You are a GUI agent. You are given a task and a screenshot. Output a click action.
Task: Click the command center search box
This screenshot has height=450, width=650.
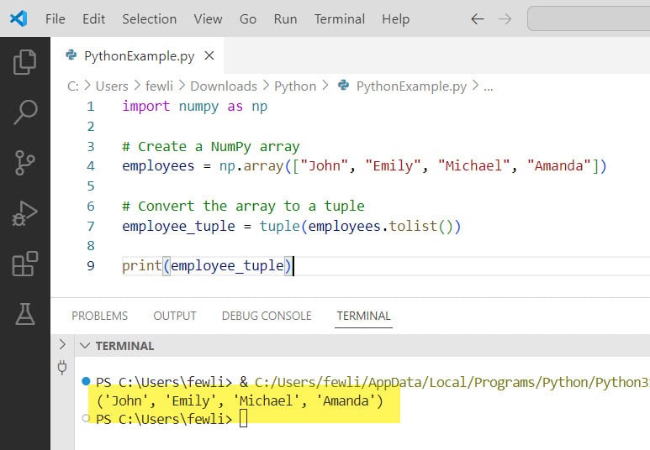589,18
